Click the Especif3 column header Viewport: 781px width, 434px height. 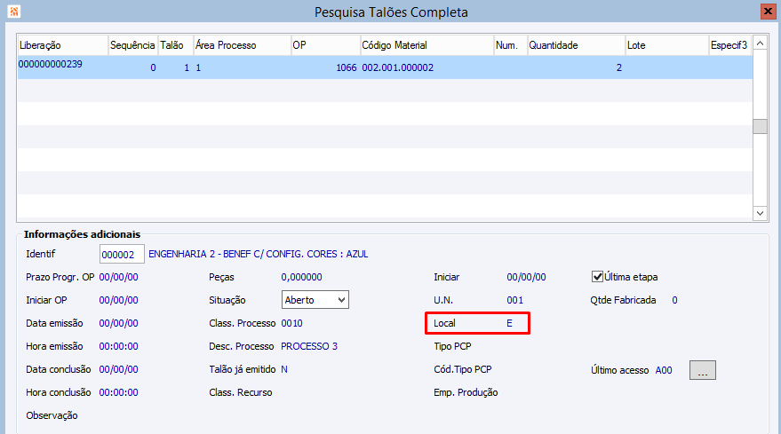(x=729, y=45)
